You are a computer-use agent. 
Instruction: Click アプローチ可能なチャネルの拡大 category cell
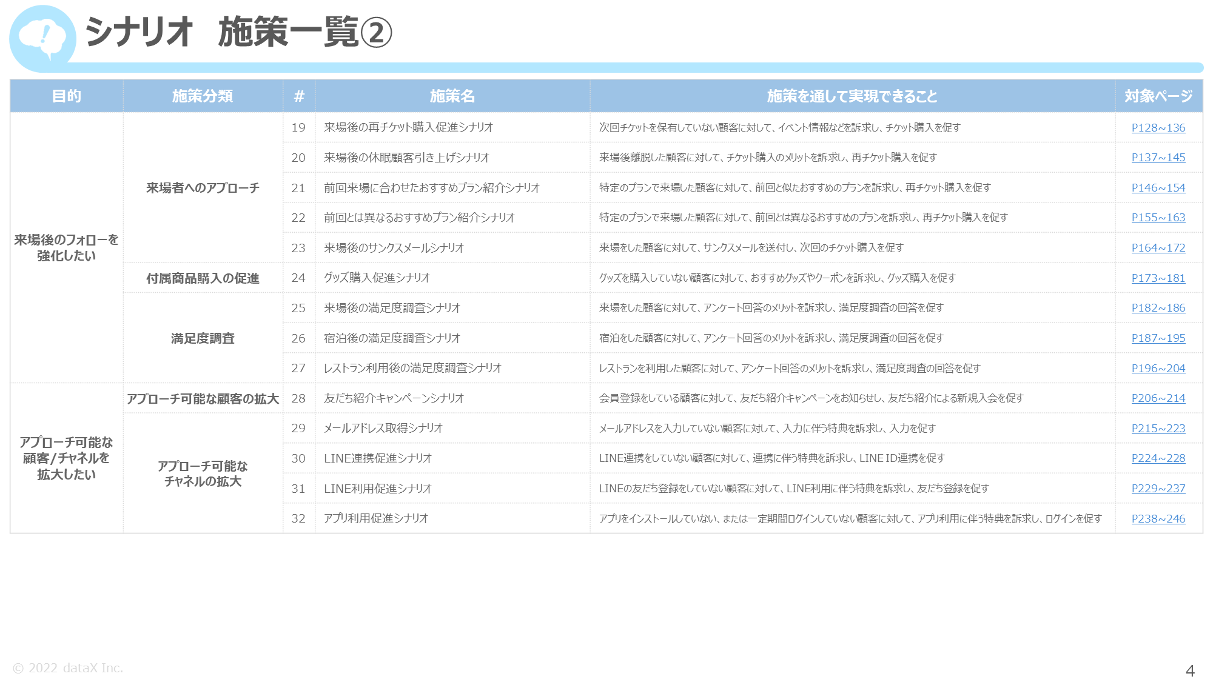(203, 473)
